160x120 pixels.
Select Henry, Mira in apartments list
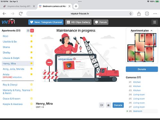click(9, 64)
